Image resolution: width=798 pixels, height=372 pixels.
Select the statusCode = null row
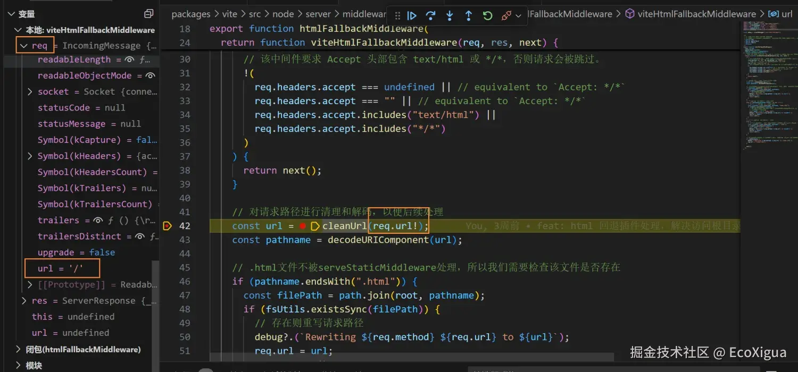(x=81, y=108)
